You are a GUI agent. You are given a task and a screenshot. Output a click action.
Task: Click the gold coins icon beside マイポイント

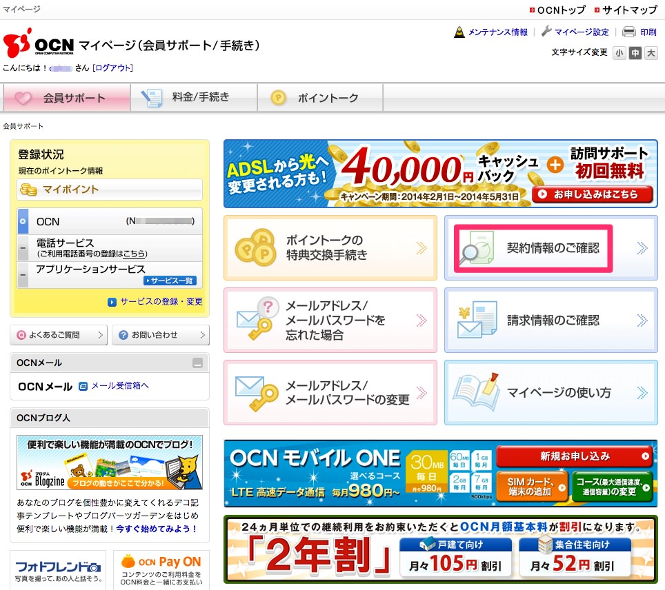[x=29, y=190]
